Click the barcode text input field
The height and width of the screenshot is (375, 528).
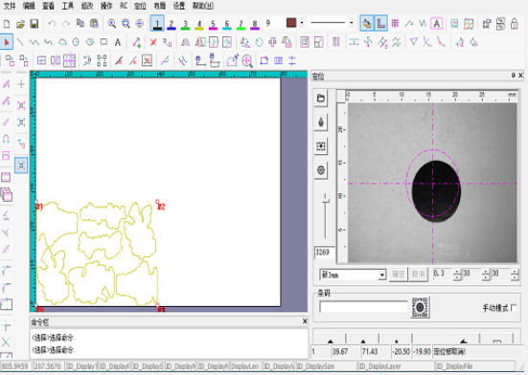coord(363,307)
